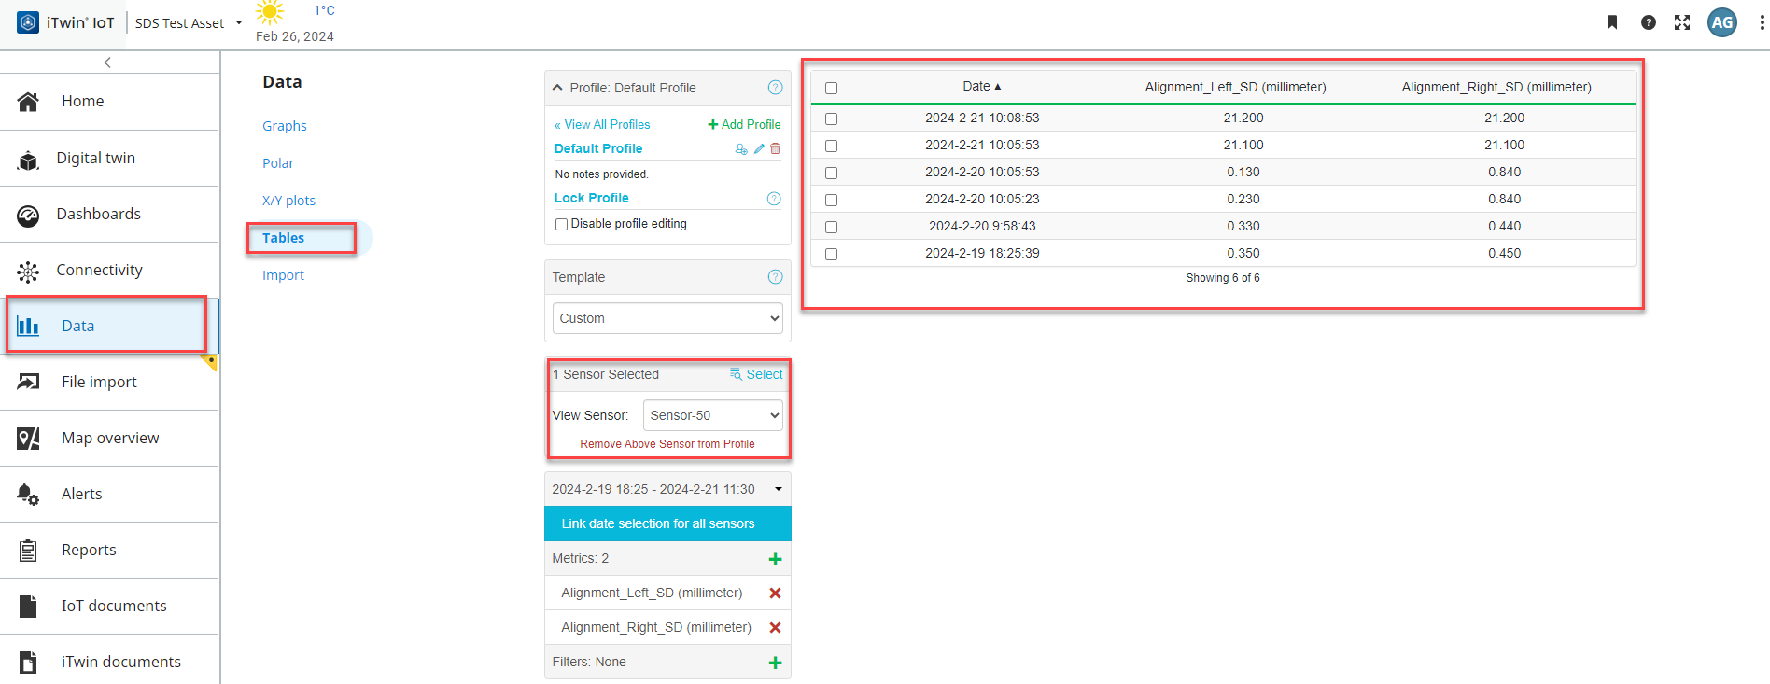Tick the checkbox for row 2024-2-21 10:08:53
The width and height of the screenshot is (1770, 684).
831,119
